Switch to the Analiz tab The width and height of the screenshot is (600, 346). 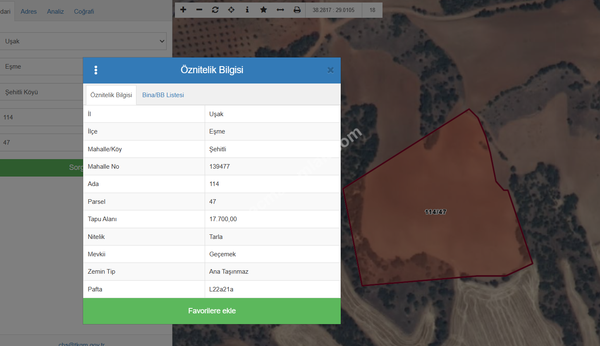pyautogui.click(x=55, y=12)
